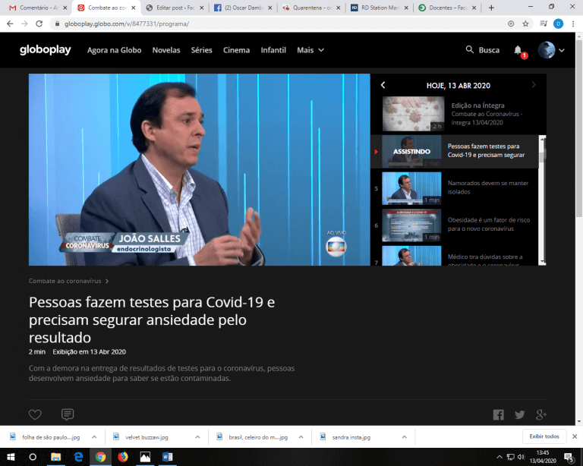The image size is (583, 466).
Task: Share video on Facebook
Action: click(x=498, y=414)
